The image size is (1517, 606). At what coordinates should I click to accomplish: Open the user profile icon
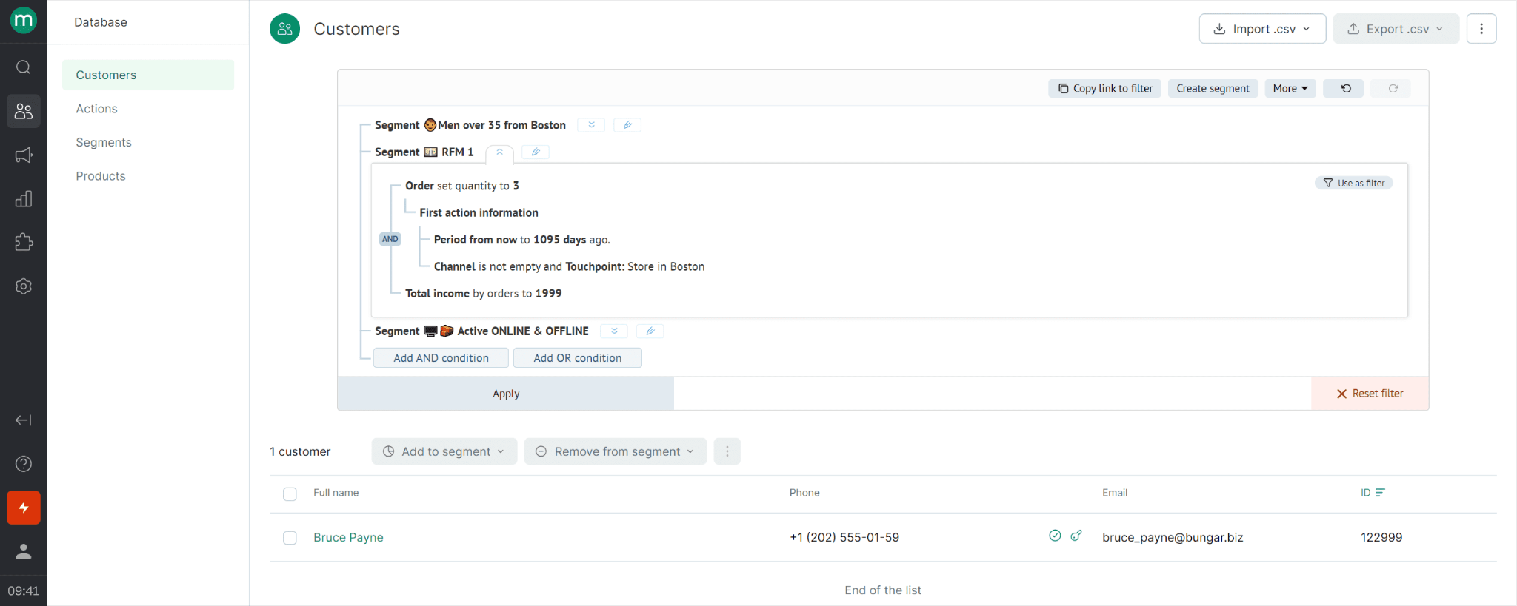click(x=24, y=551)
